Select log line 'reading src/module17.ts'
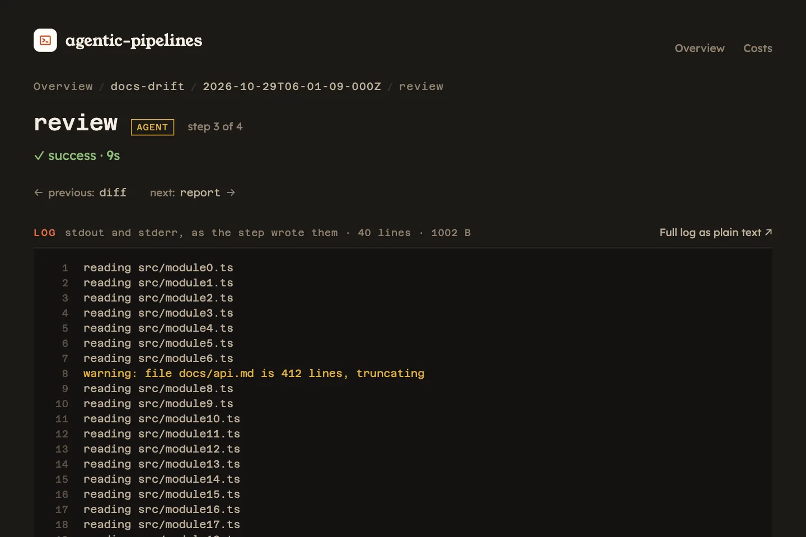 pyautogui.click(x=162, y=525)
